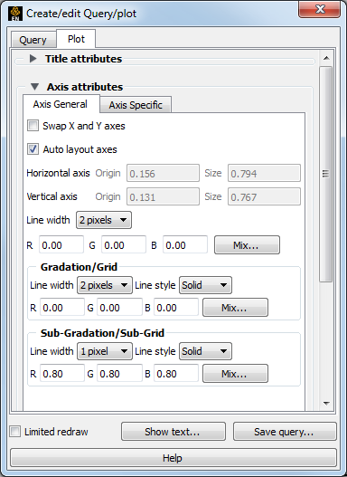This screenshot has height=477, width=347.
Task: Click axis color G value field
Action: point(124,245)
